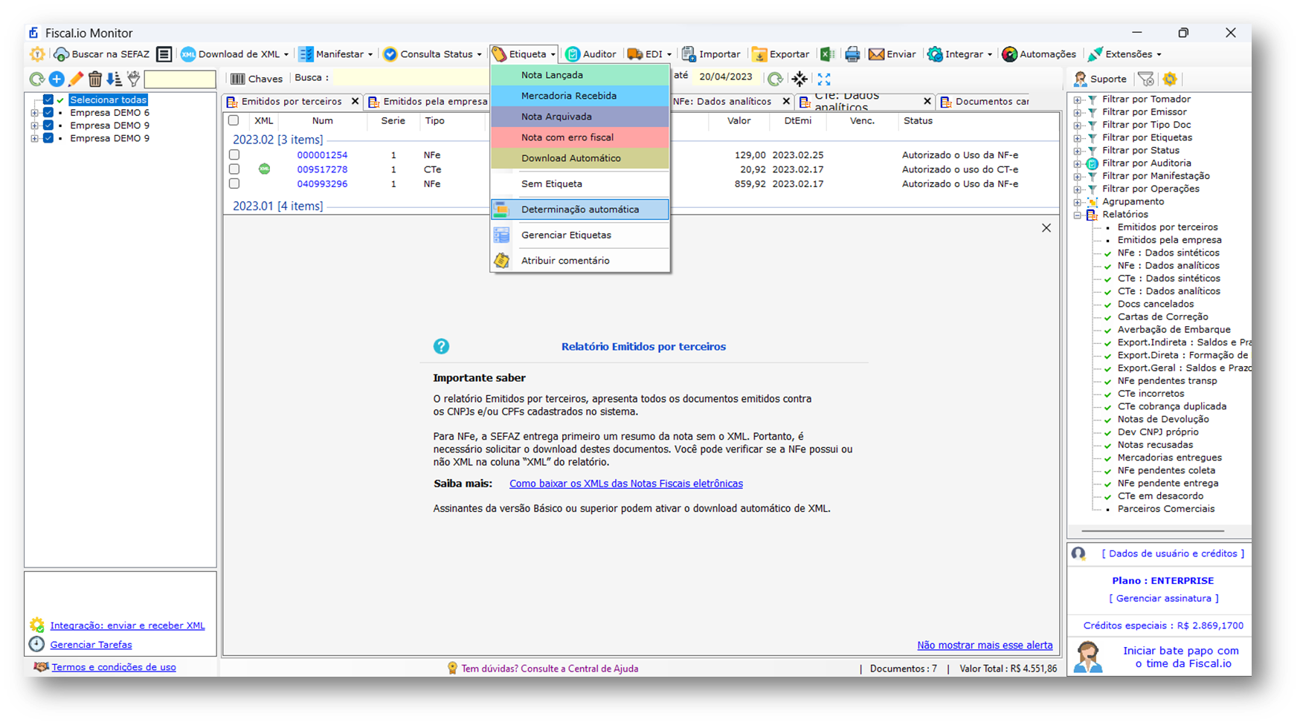Choose Nota com erro fiscal label
Viewport: 1300px width, 725px height.
coord(580,137)
